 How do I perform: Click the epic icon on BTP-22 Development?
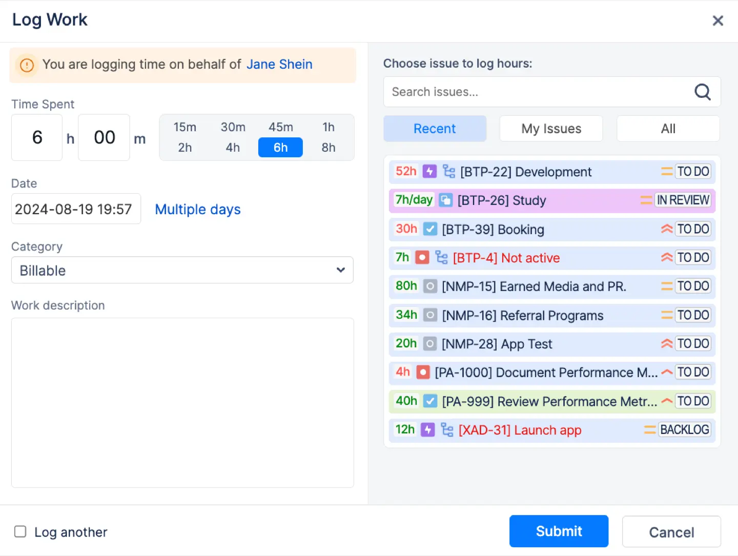[429, 171]
